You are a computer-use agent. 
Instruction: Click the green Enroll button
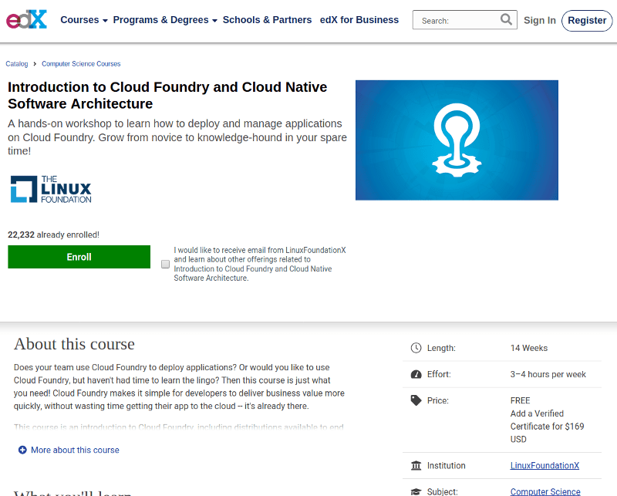click(x=79, y=257)
